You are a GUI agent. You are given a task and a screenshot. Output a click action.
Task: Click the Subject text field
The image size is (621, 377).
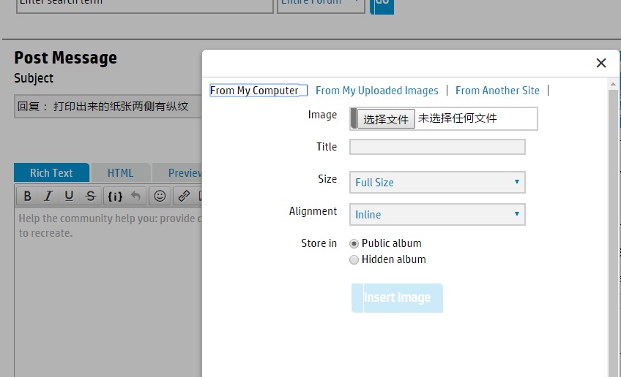pos(107,107)
